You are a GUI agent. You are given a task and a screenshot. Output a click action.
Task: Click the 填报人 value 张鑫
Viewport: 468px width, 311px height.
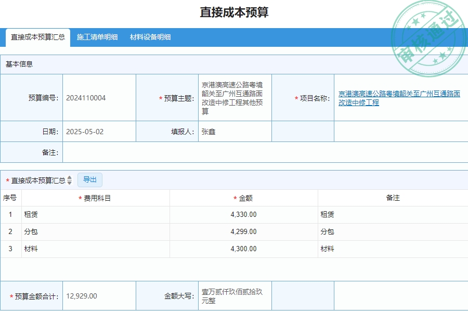(x=209, y=132)
